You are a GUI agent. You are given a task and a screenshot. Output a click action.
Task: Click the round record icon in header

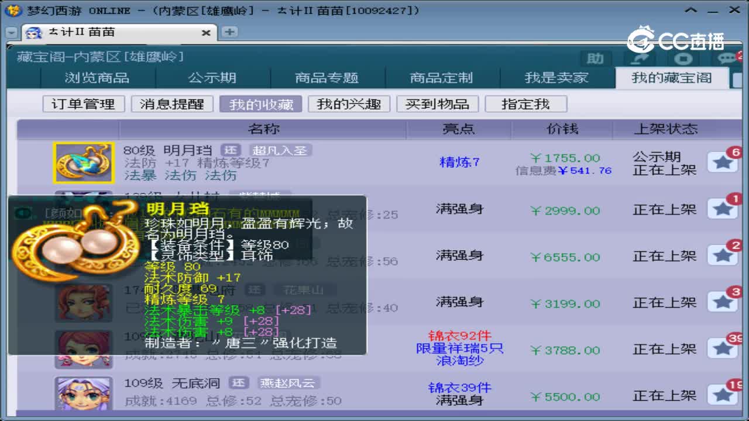tap(682, 58)
